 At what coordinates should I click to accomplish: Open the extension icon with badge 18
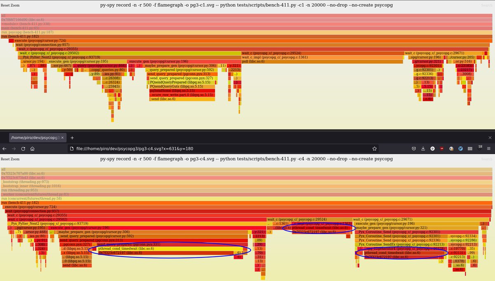479,148
